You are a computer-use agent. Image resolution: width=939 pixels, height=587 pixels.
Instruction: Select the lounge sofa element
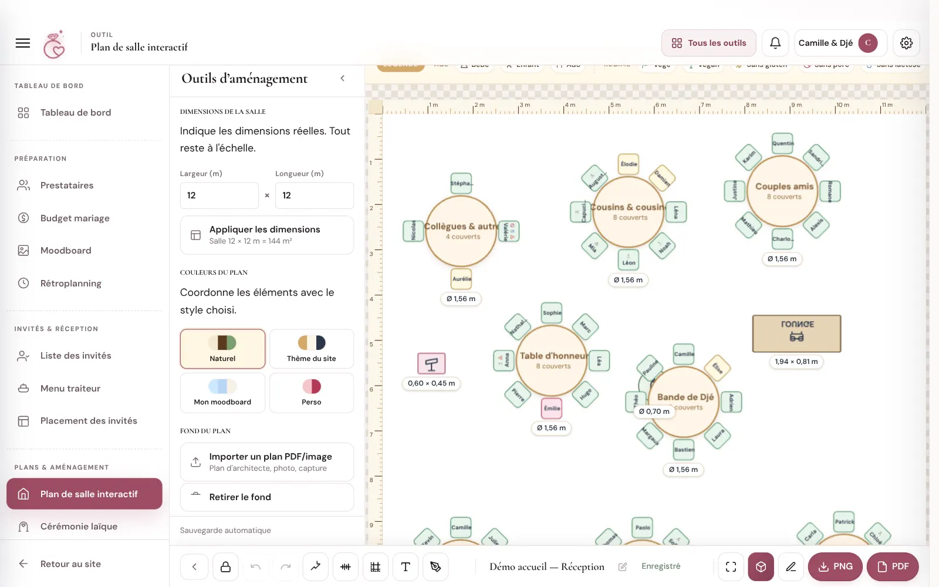point(797,333)
